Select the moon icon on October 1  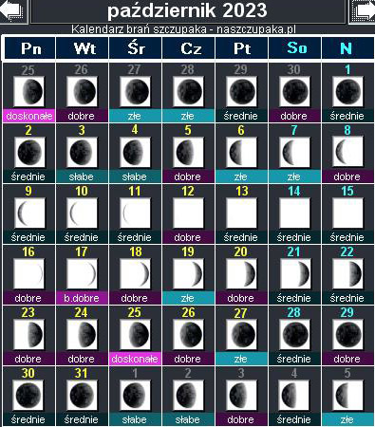[347, 91]
